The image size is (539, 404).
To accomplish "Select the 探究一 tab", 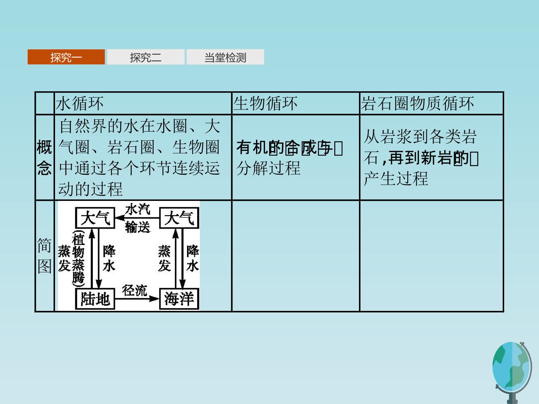I will pyautogui.click(x=66, y=57).
